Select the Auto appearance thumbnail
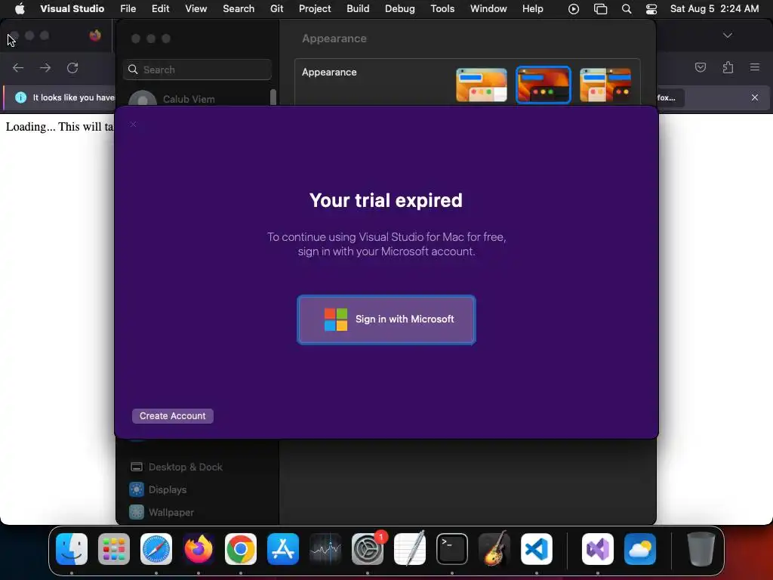This screenshot has height=580, width=773. click(605, 85)
